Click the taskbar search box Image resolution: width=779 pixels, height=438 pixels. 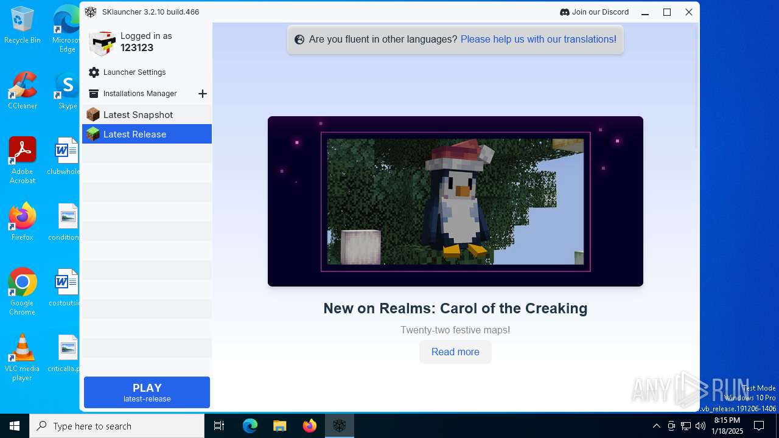[117, 426]
